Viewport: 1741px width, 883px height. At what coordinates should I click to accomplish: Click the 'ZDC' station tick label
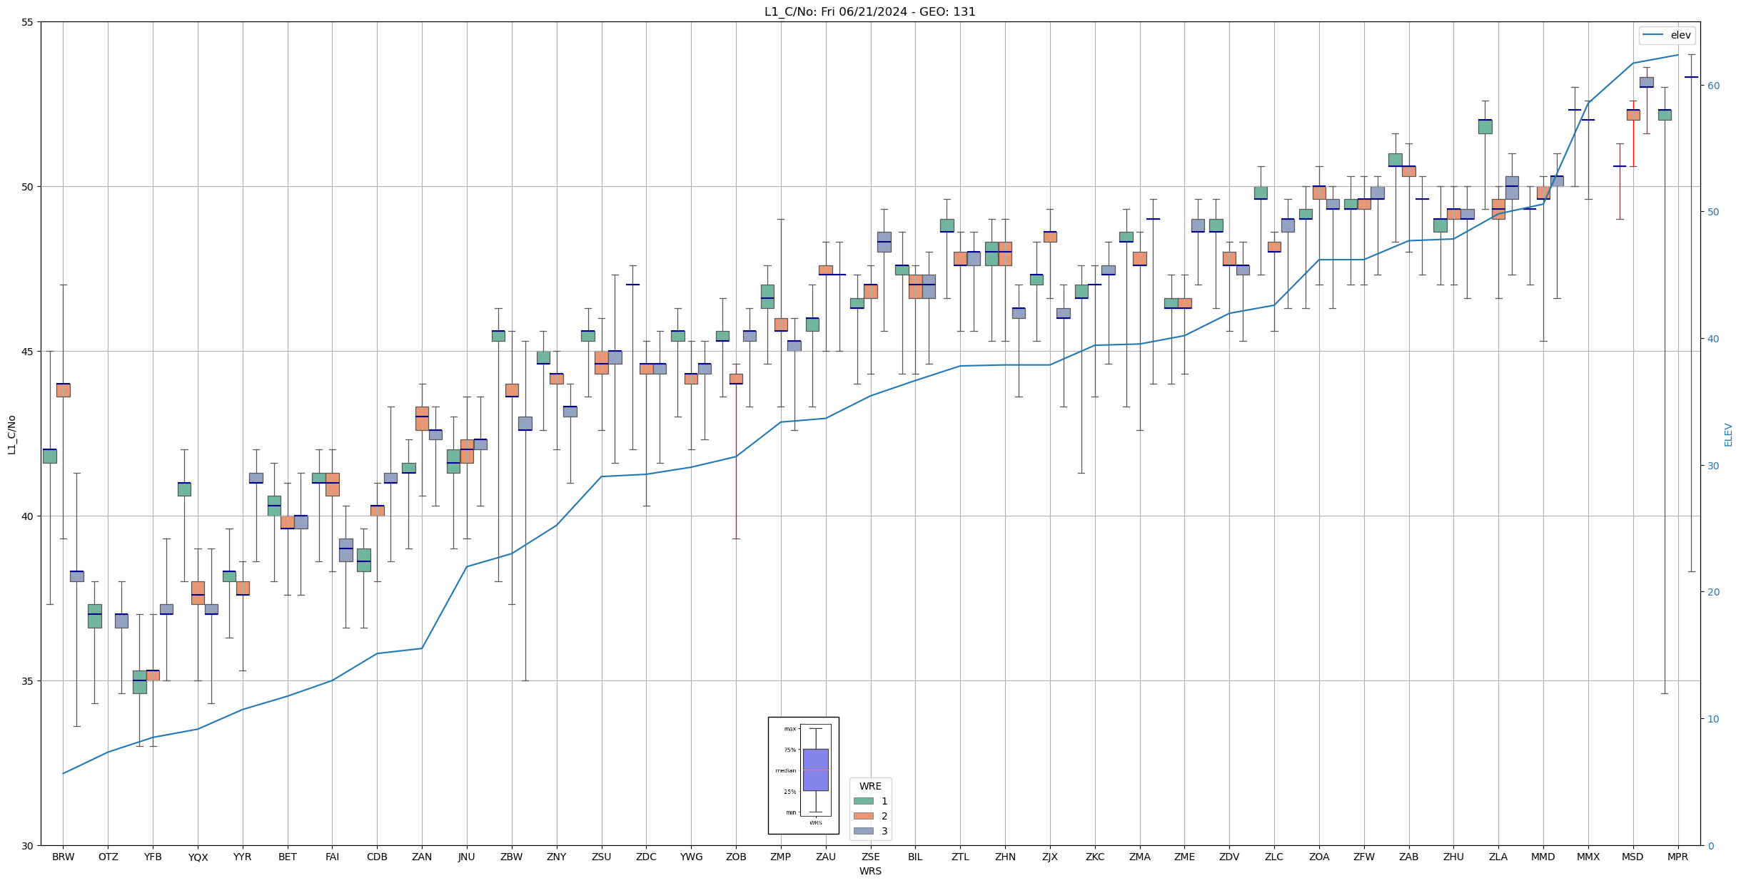(646, 857)
